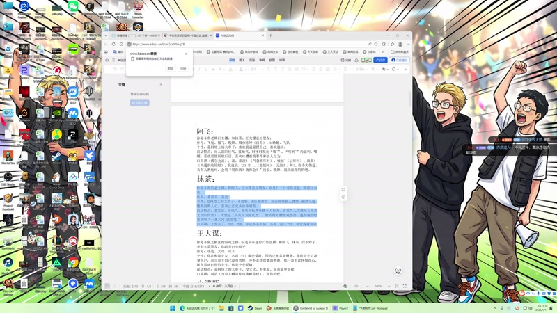The width and height of the screenshot is (557, 313).
Task: Open Edge settings and more menu
Action: 408,44
